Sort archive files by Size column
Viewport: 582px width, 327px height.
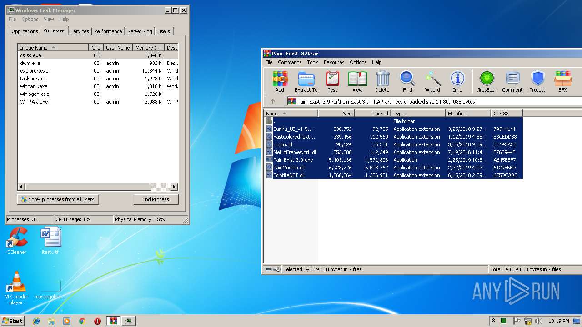click(x=336, y=114)
